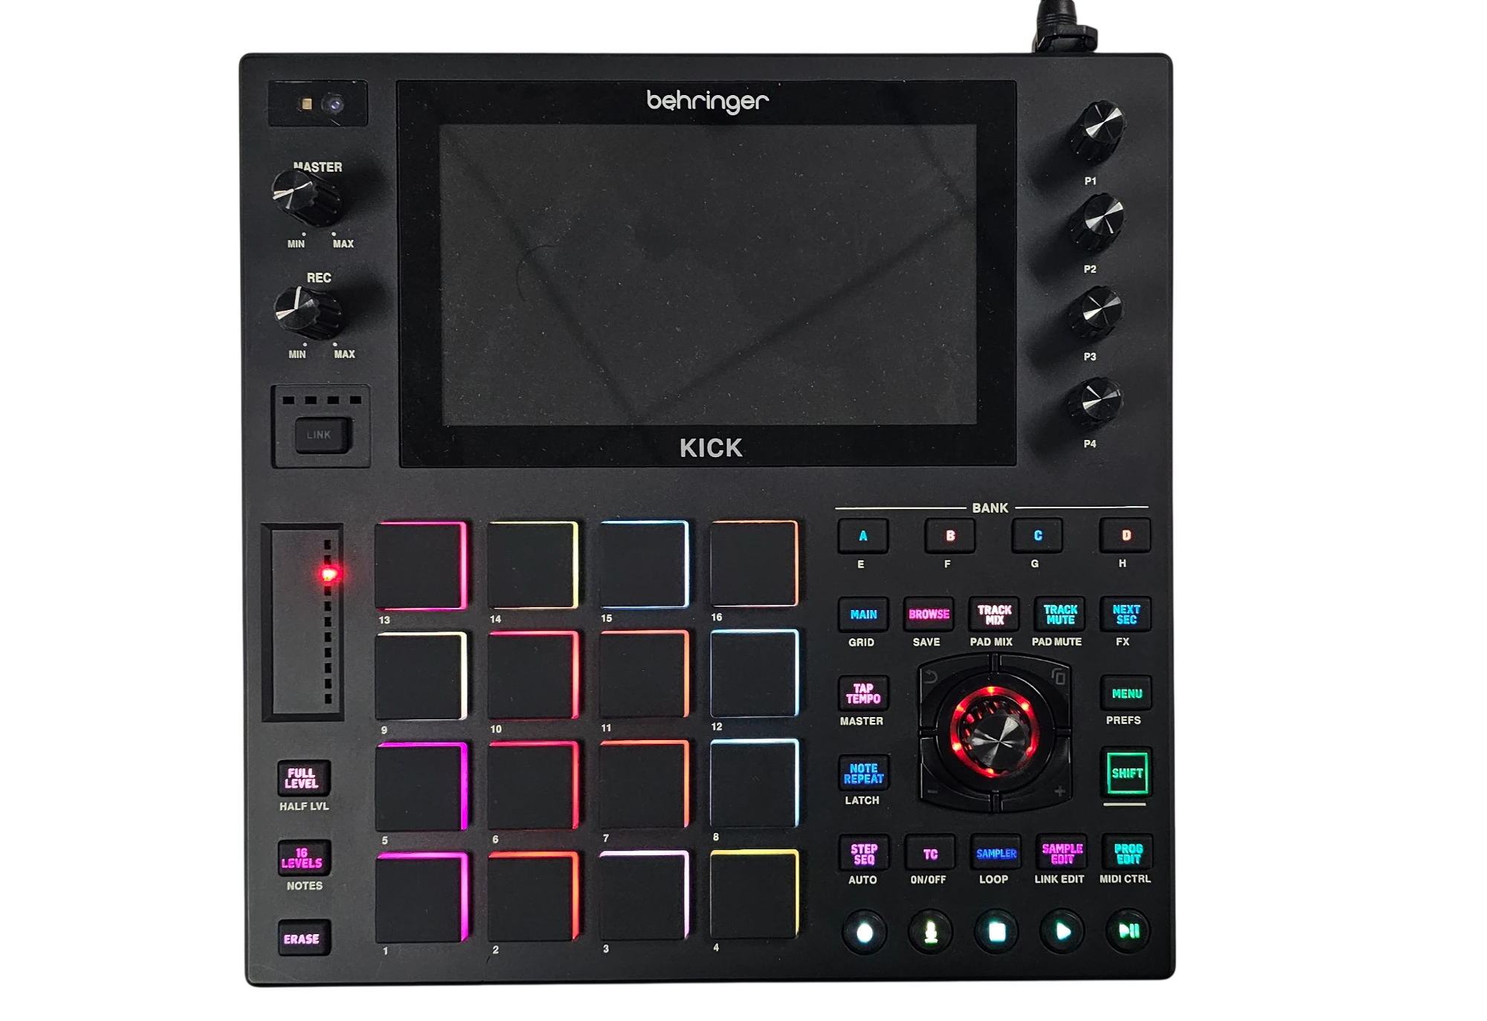Hit pad 13
Viewport: 1487px width, 1021px height.
coord(421,565)
